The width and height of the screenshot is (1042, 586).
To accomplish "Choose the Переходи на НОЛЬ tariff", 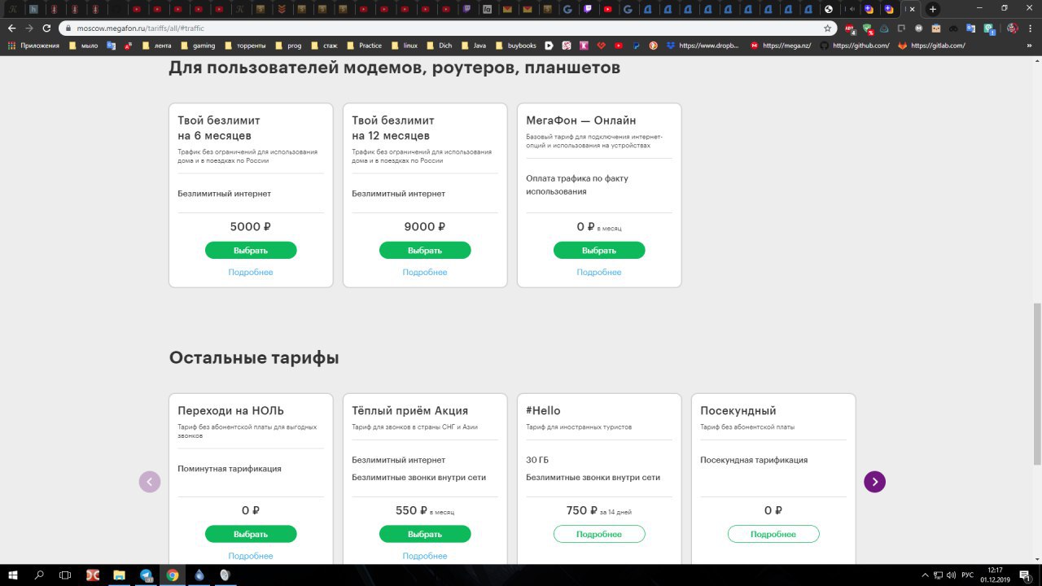I will point(251,534).
